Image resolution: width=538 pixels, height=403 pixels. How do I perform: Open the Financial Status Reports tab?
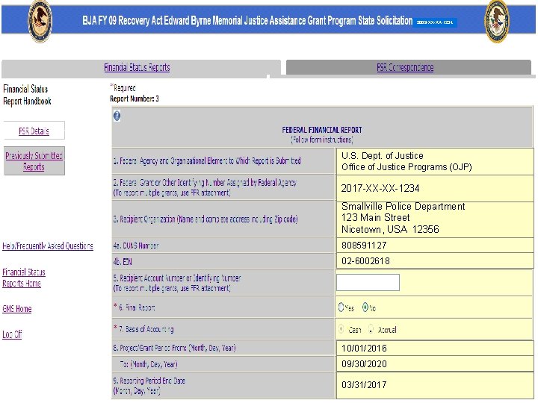(x=137, y=67)
